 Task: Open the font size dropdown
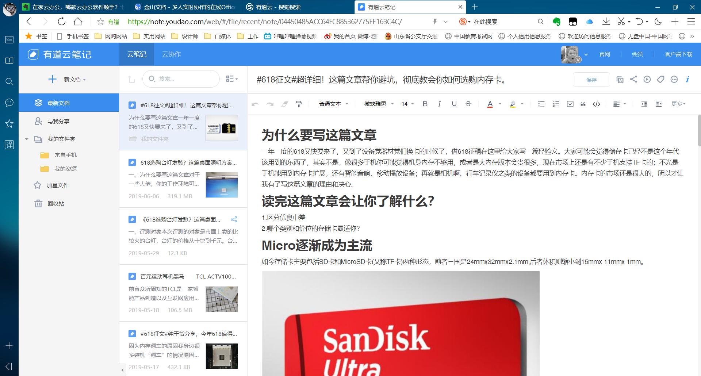point(406,104)
